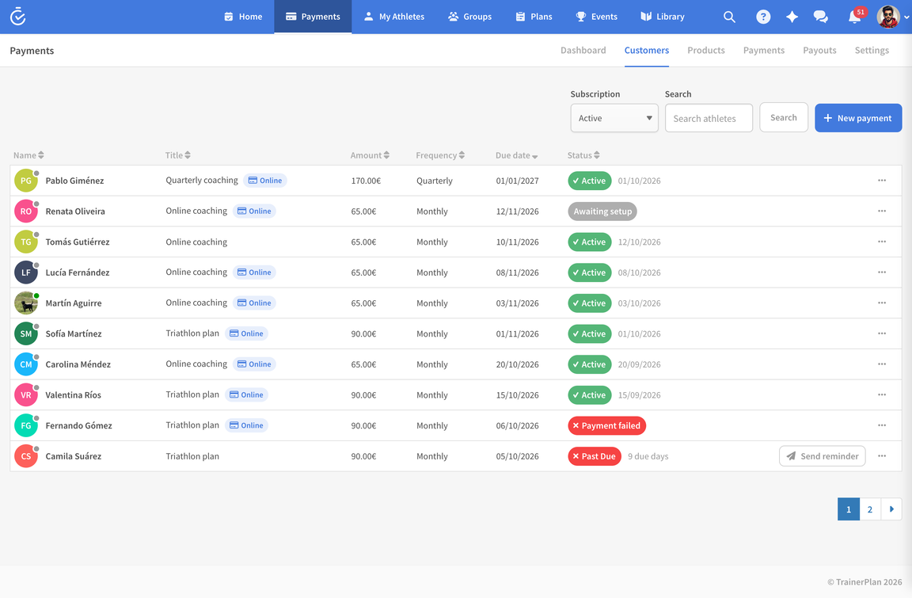The width and height of the screenshot is (912, 598).
Task: Open the three-dot menu for Fernando Gómez
Action: pos(882,425)
